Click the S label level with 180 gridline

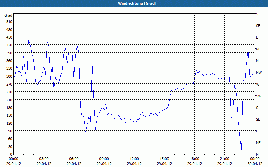(x=257, y=108)
